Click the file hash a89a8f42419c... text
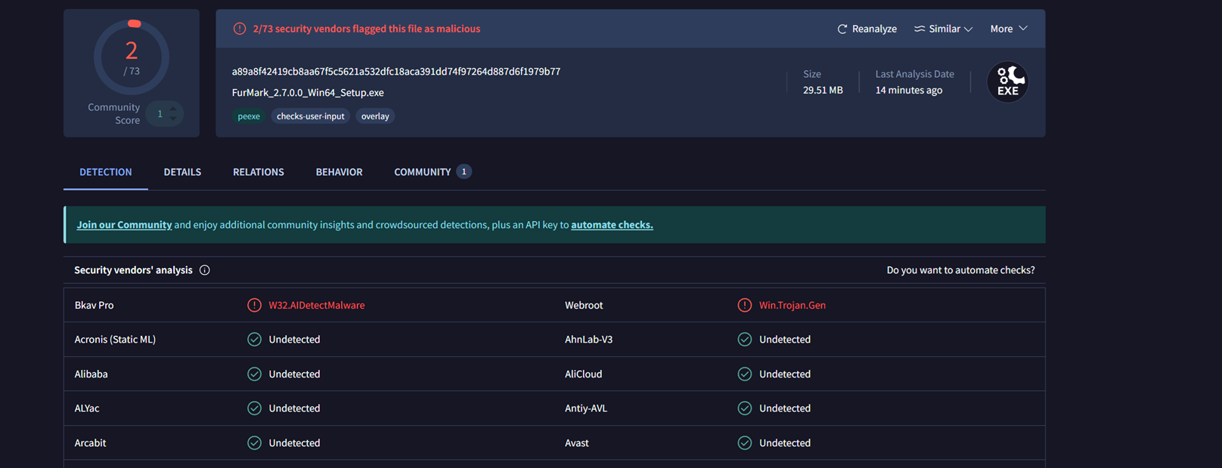Screen dimensions: 1222x468 [396, 72]
